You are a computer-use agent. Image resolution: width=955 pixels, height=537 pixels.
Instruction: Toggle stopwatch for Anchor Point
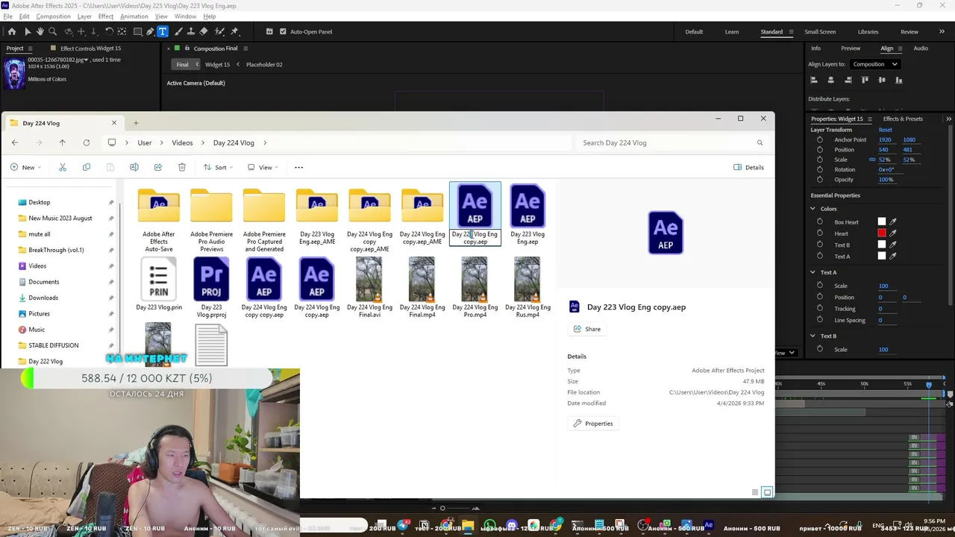coord(820,139)
